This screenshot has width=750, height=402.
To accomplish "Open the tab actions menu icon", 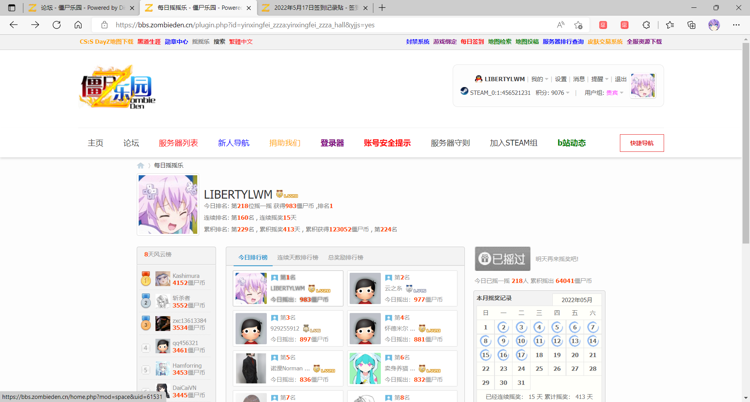I will (x=12, y=8).
